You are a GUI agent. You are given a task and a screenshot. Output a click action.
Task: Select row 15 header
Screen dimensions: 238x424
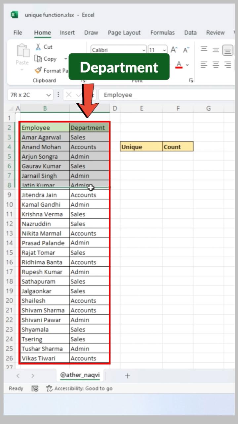pyautogui.click(x=9, y=252)
